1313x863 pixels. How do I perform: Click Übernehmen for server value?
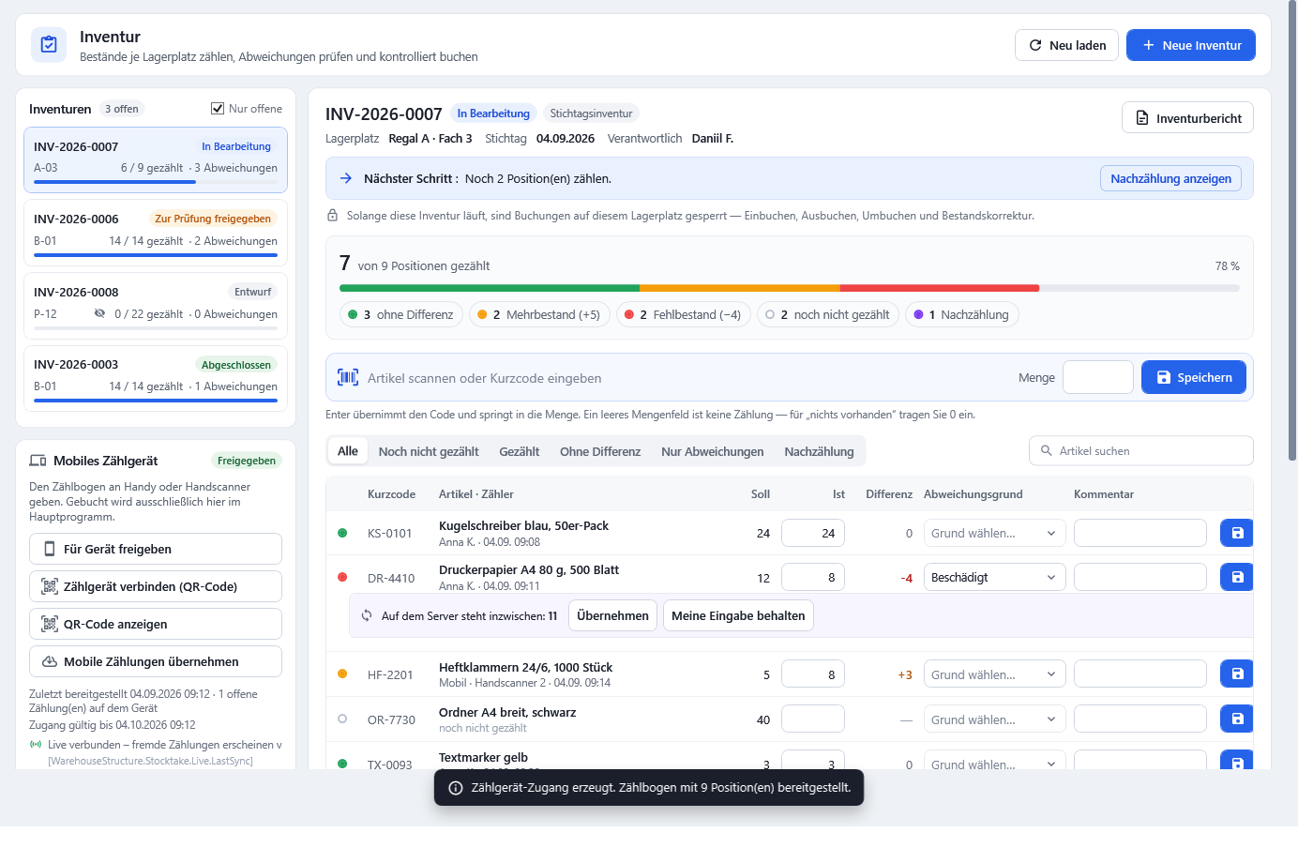(x=612, y=615)
